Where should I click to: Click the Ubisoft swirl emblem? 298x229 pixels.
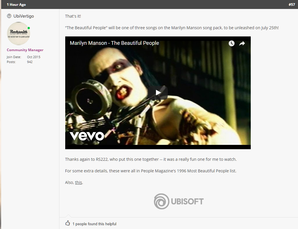coord(161,201)
